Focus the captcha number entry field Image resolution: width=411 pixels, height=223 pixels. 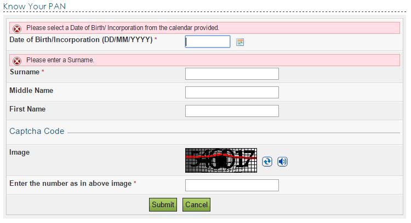pyautogui.click(x=232, y=185)
